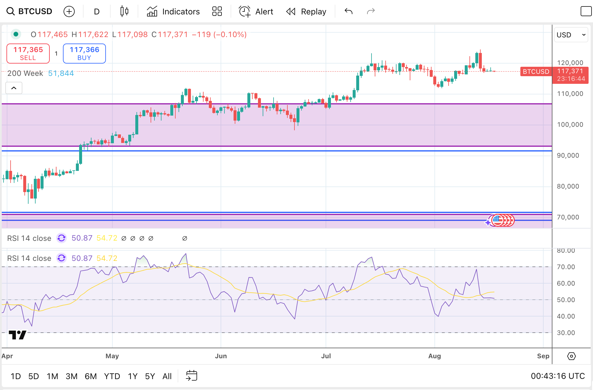The width and height of the screenshot is (593, 390).
Task: Open the Indicators panel
Action: pos(173,11)
